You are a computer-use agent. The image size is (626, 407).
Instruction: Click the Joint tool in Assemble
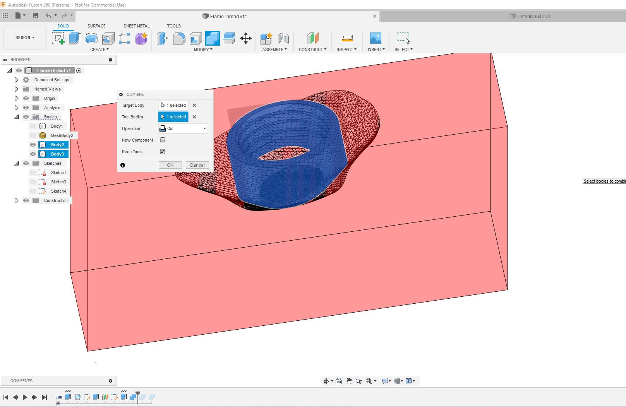283,38
